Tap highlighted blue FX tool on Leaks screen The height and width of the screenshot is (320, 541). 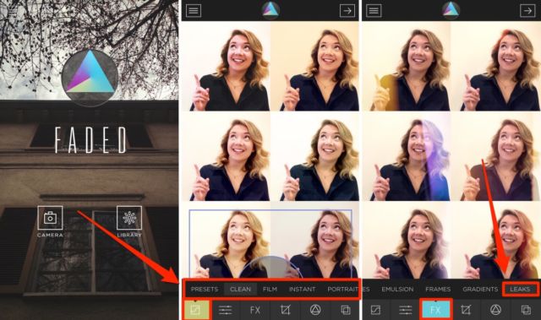tap(436, 310)
